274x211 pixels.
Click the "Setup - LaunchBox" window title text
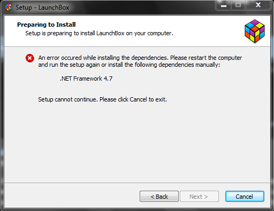[x=42, y=7]
